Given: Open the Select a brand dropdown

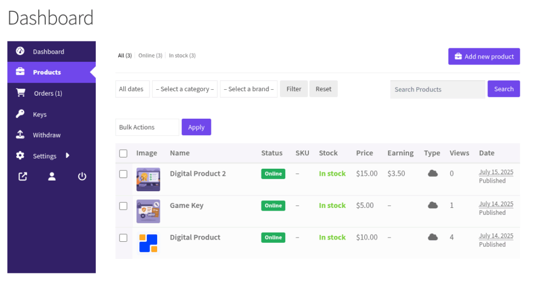Looking at the screenshot, I should coord(249,89).
